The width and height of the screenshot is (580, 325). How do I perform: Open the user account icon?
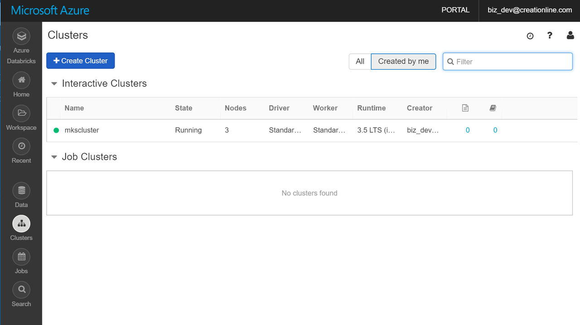[x=570, y=35]
